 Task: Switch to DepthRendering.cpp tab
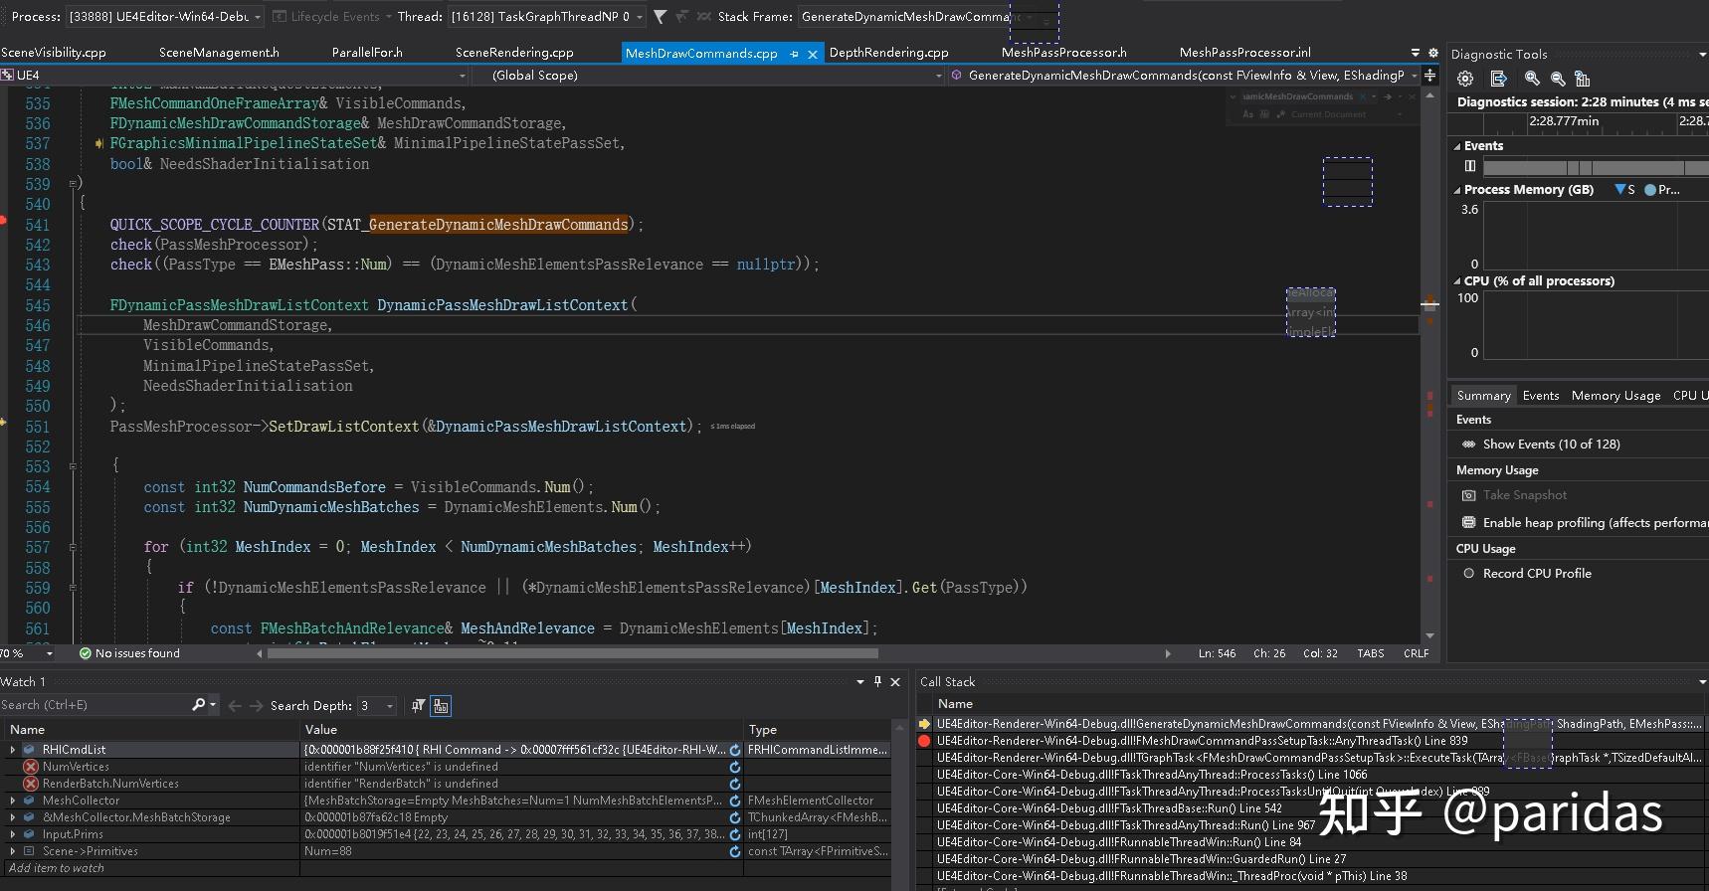(x=888, y=53)
